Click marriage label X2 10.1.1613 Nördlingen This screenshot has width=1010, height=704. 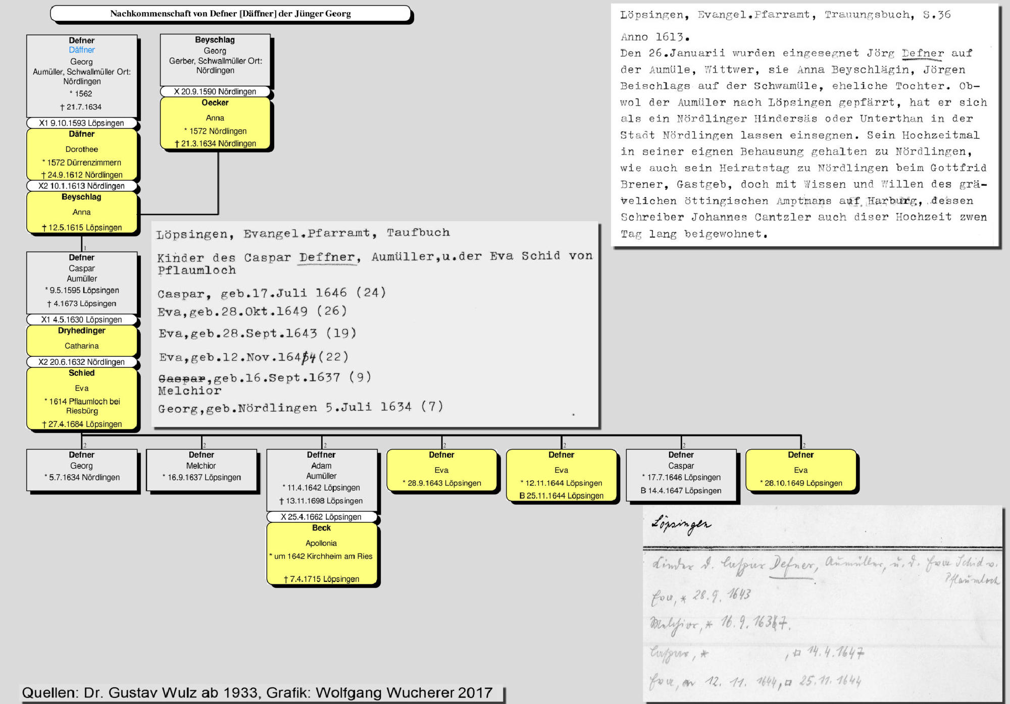click(x=82, y=186)
